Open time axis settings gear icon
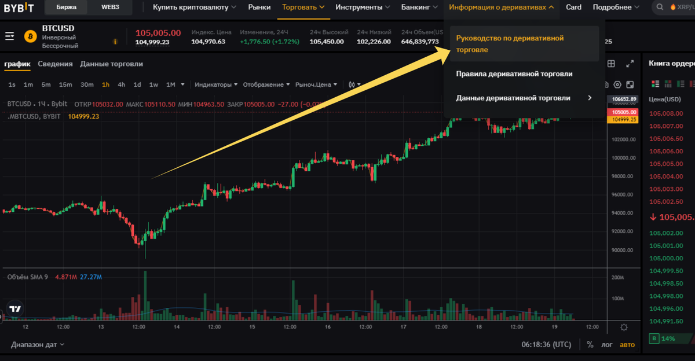The height and width of the screenshot is (361, 695). click(x=624, y=327)
